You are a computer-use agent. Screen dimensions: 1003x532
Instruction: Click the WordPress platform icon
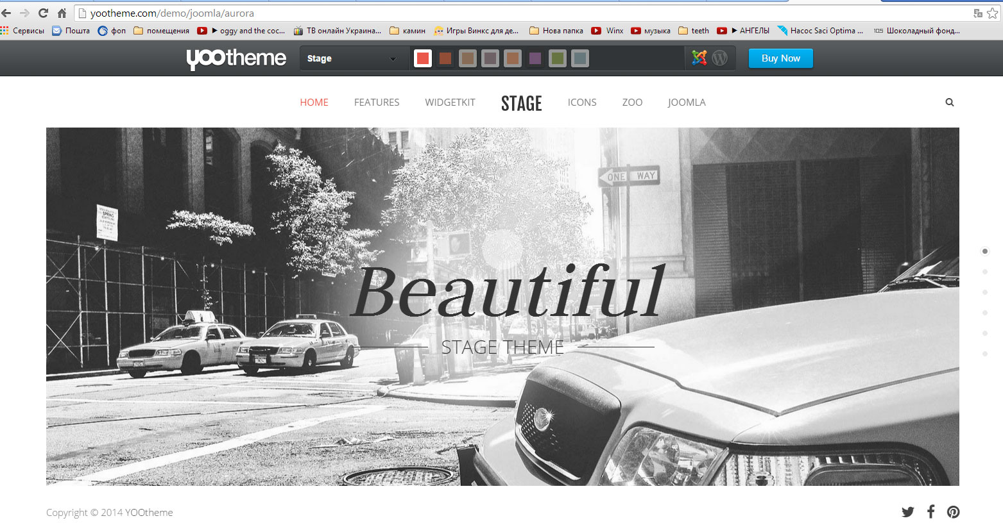point(720,58)
